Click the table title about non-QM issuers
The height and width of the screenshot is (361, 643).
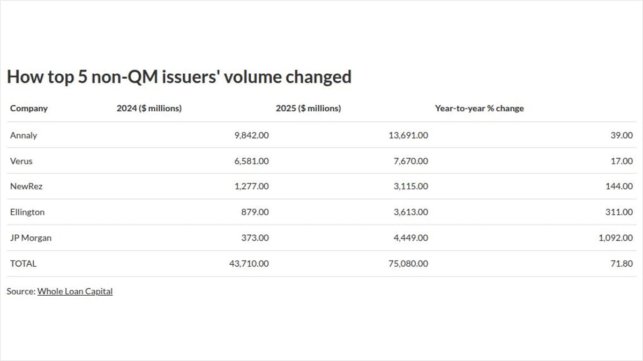click(x=179, y=77)
